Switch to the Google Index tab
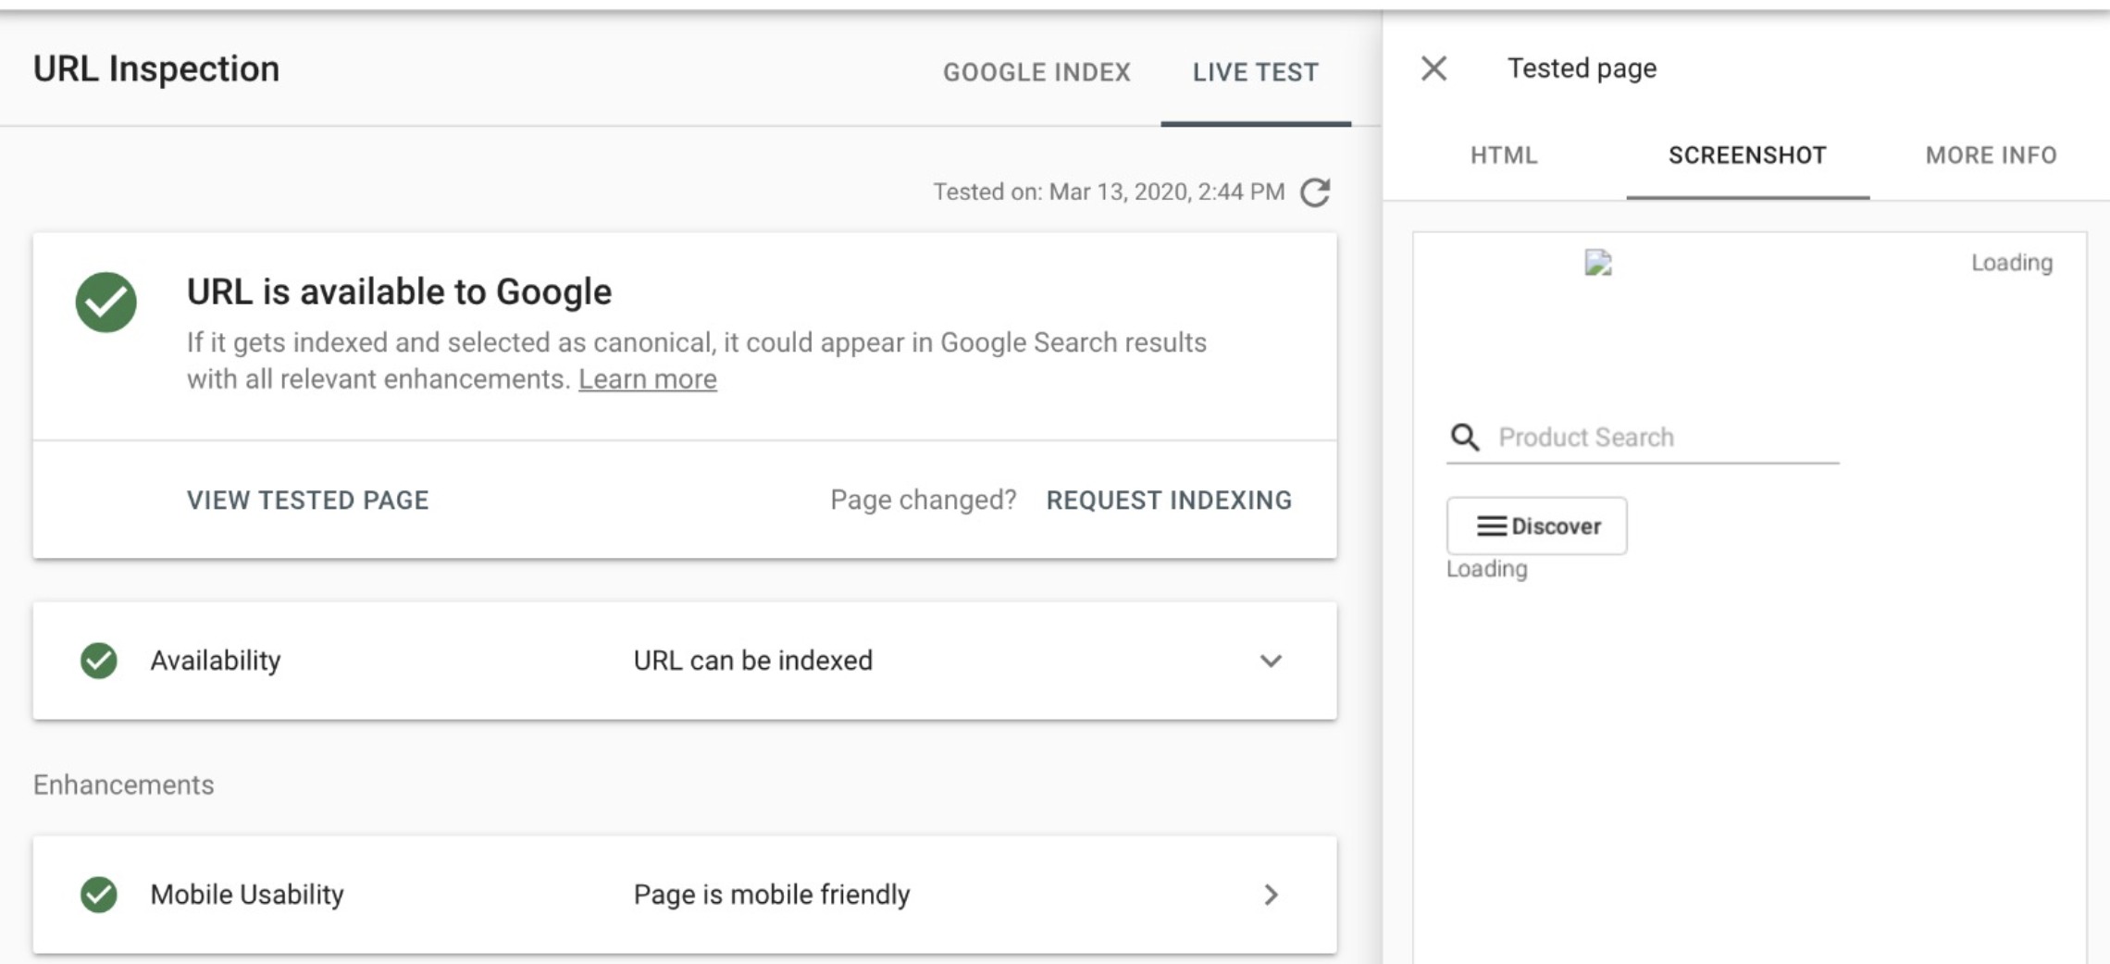This screenshot has height=964, width=2110. pyautogui.click(x=1036, y=72)
